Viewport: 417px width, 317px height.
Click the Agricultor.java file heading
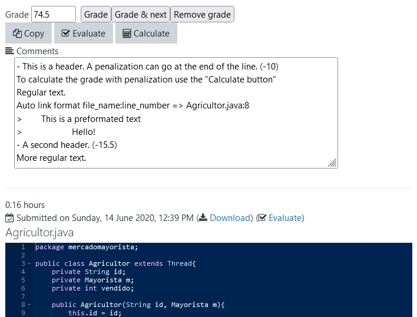click(x=39, y=232)
